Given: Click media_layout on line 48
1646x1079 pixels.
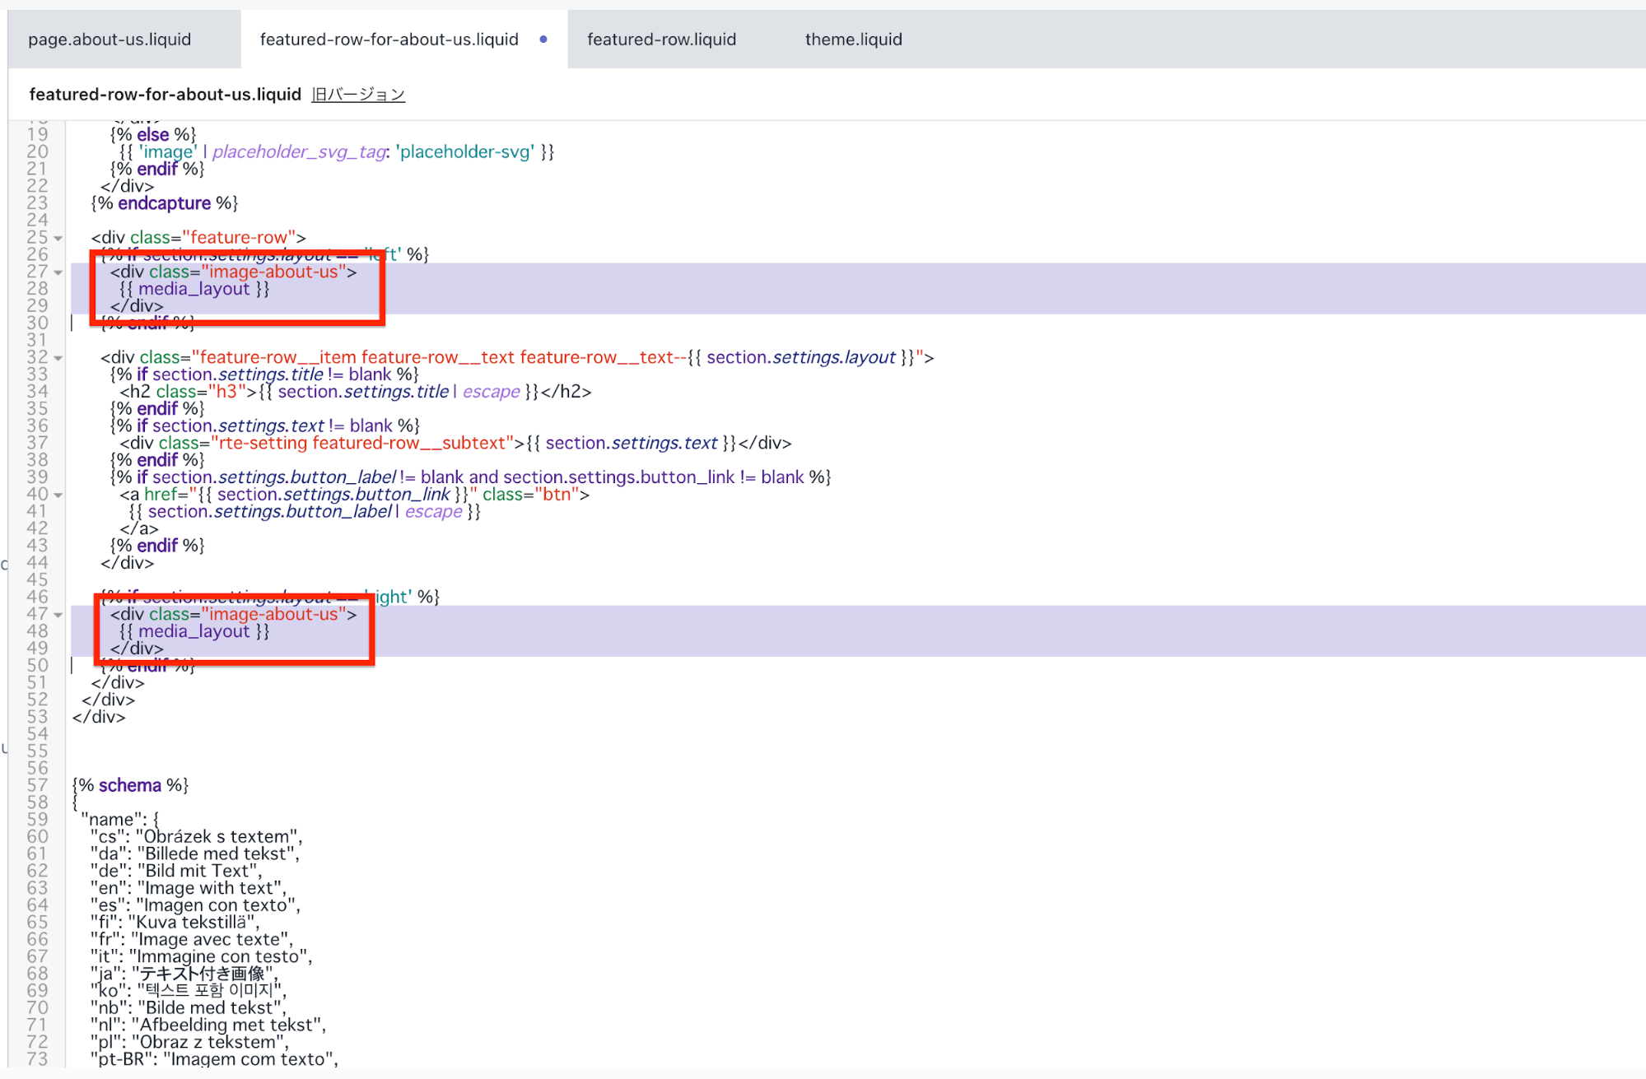Looking at the screenshot, I should click(194, 631).
